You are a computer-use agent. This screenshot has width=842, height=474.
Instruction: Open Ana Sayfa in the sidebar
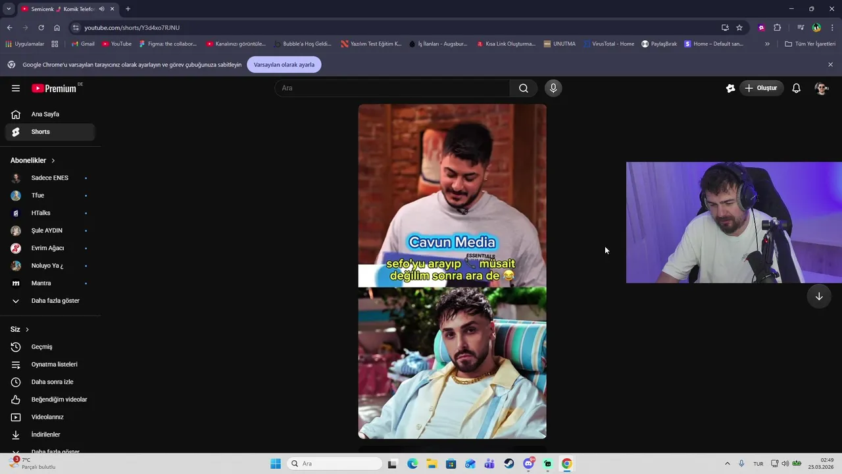pyautogui.click(x=50, y=115)
